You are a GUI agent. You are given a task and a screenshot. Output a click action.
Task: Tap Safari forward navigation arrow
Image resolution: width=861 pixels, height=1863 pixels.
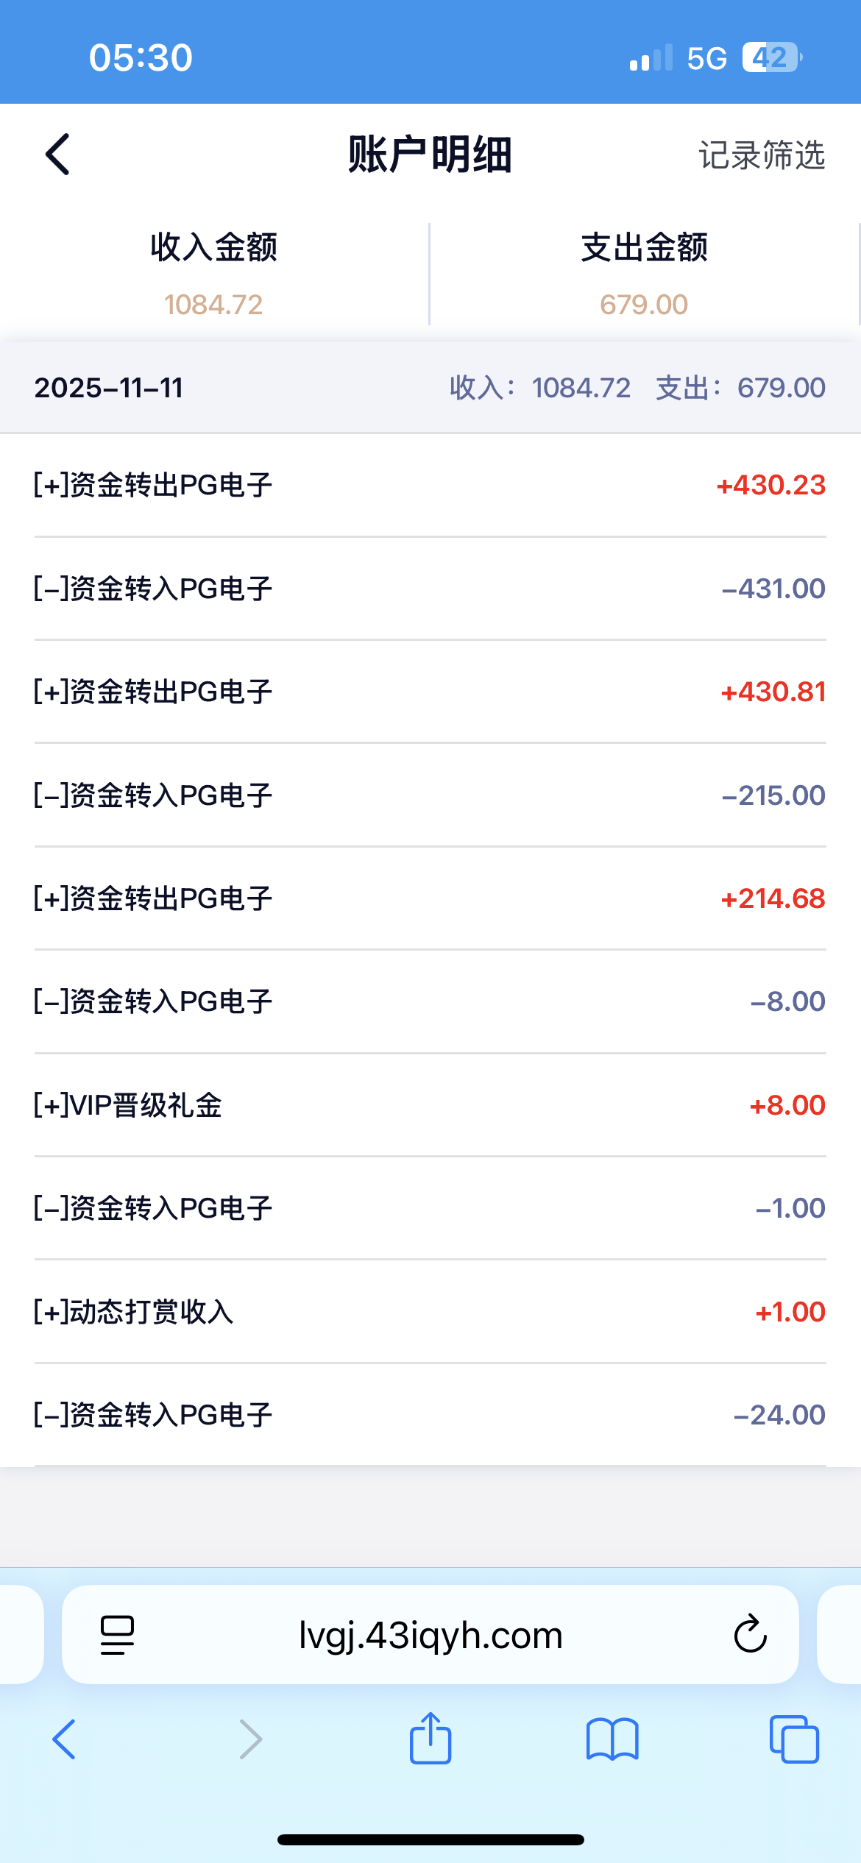tap(251, 1739)
